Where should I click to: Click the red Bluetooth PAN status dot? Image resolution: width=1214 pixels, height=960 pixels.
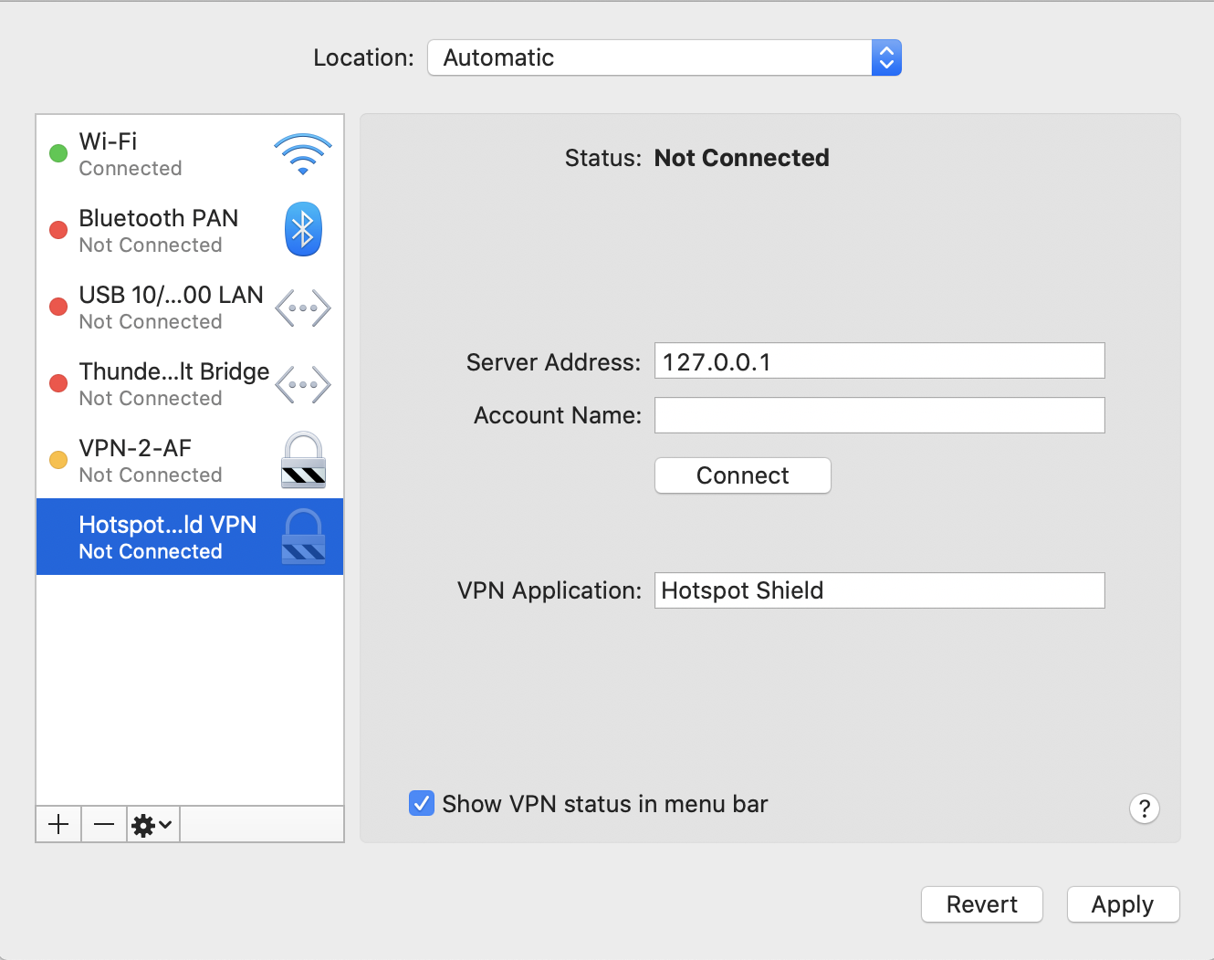click(58, 230)
